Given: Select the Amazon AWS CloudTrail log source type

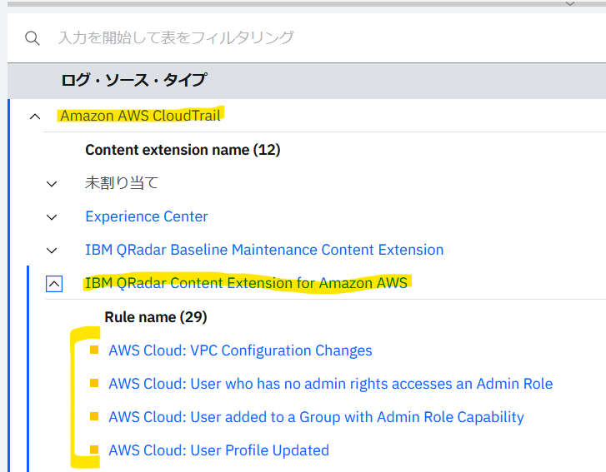Looking at the screenshot, I should pyautogui.click(x=140, y=116).
